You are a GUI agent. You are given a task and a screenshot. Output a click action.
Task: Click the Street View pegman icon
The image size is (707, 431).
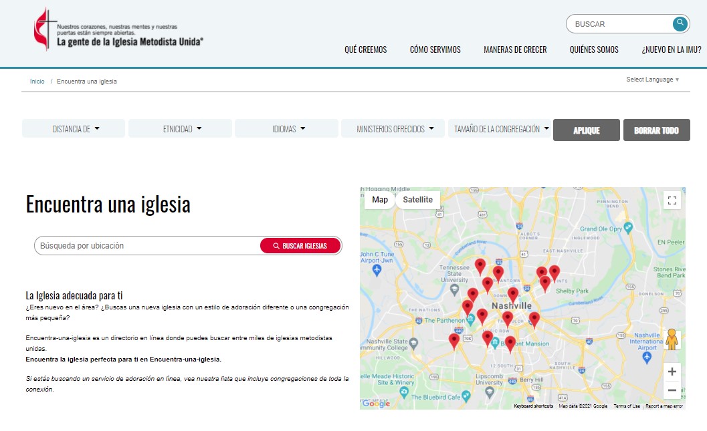[672, 339]
